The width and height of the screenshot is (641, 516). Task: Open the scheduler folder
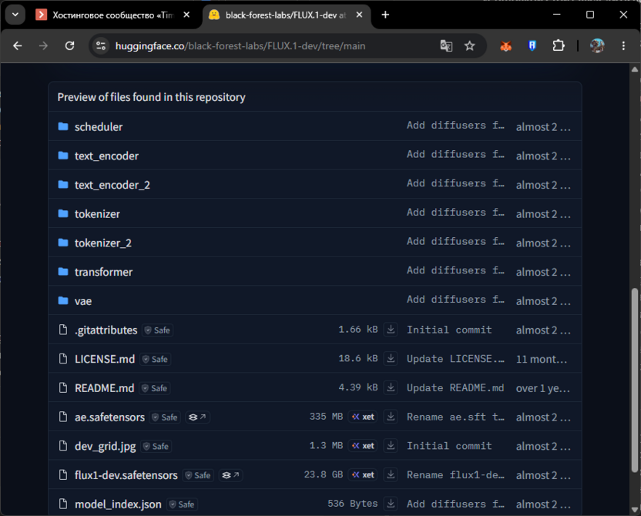click(x=99, y=126)
